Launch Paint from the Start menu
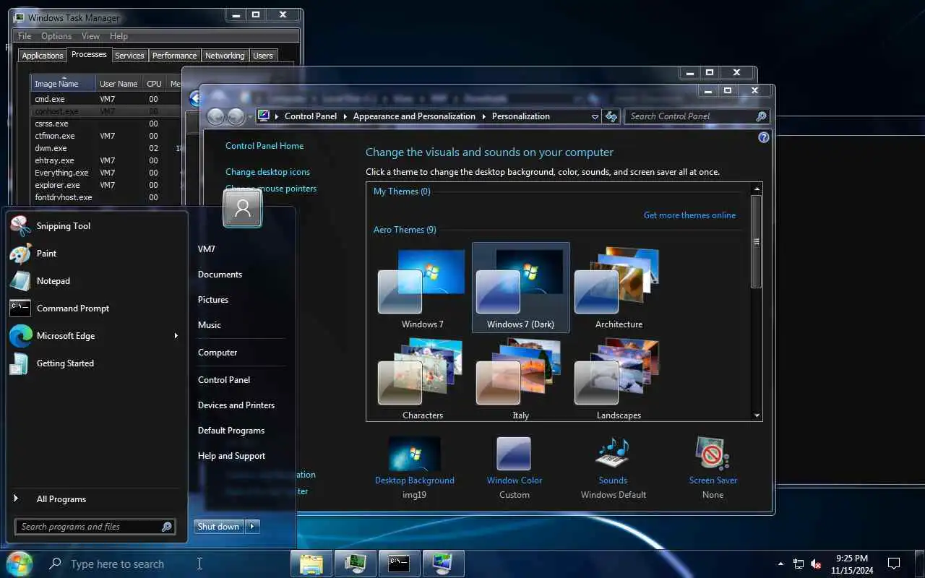Viewport: 925px width, 578px height. [46, 254]
